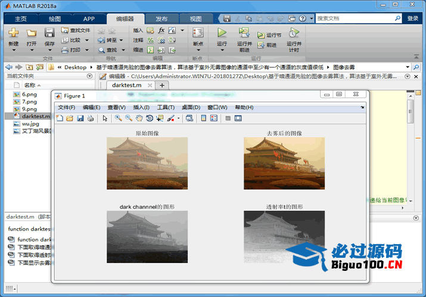
Task: Click the Find Files (查找文件) button
Action: (76, 30)
